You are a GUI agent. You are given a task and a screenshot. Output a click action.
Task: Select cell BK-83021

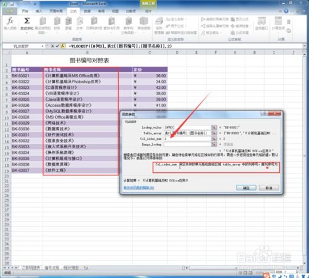click(x=27, y=76)
